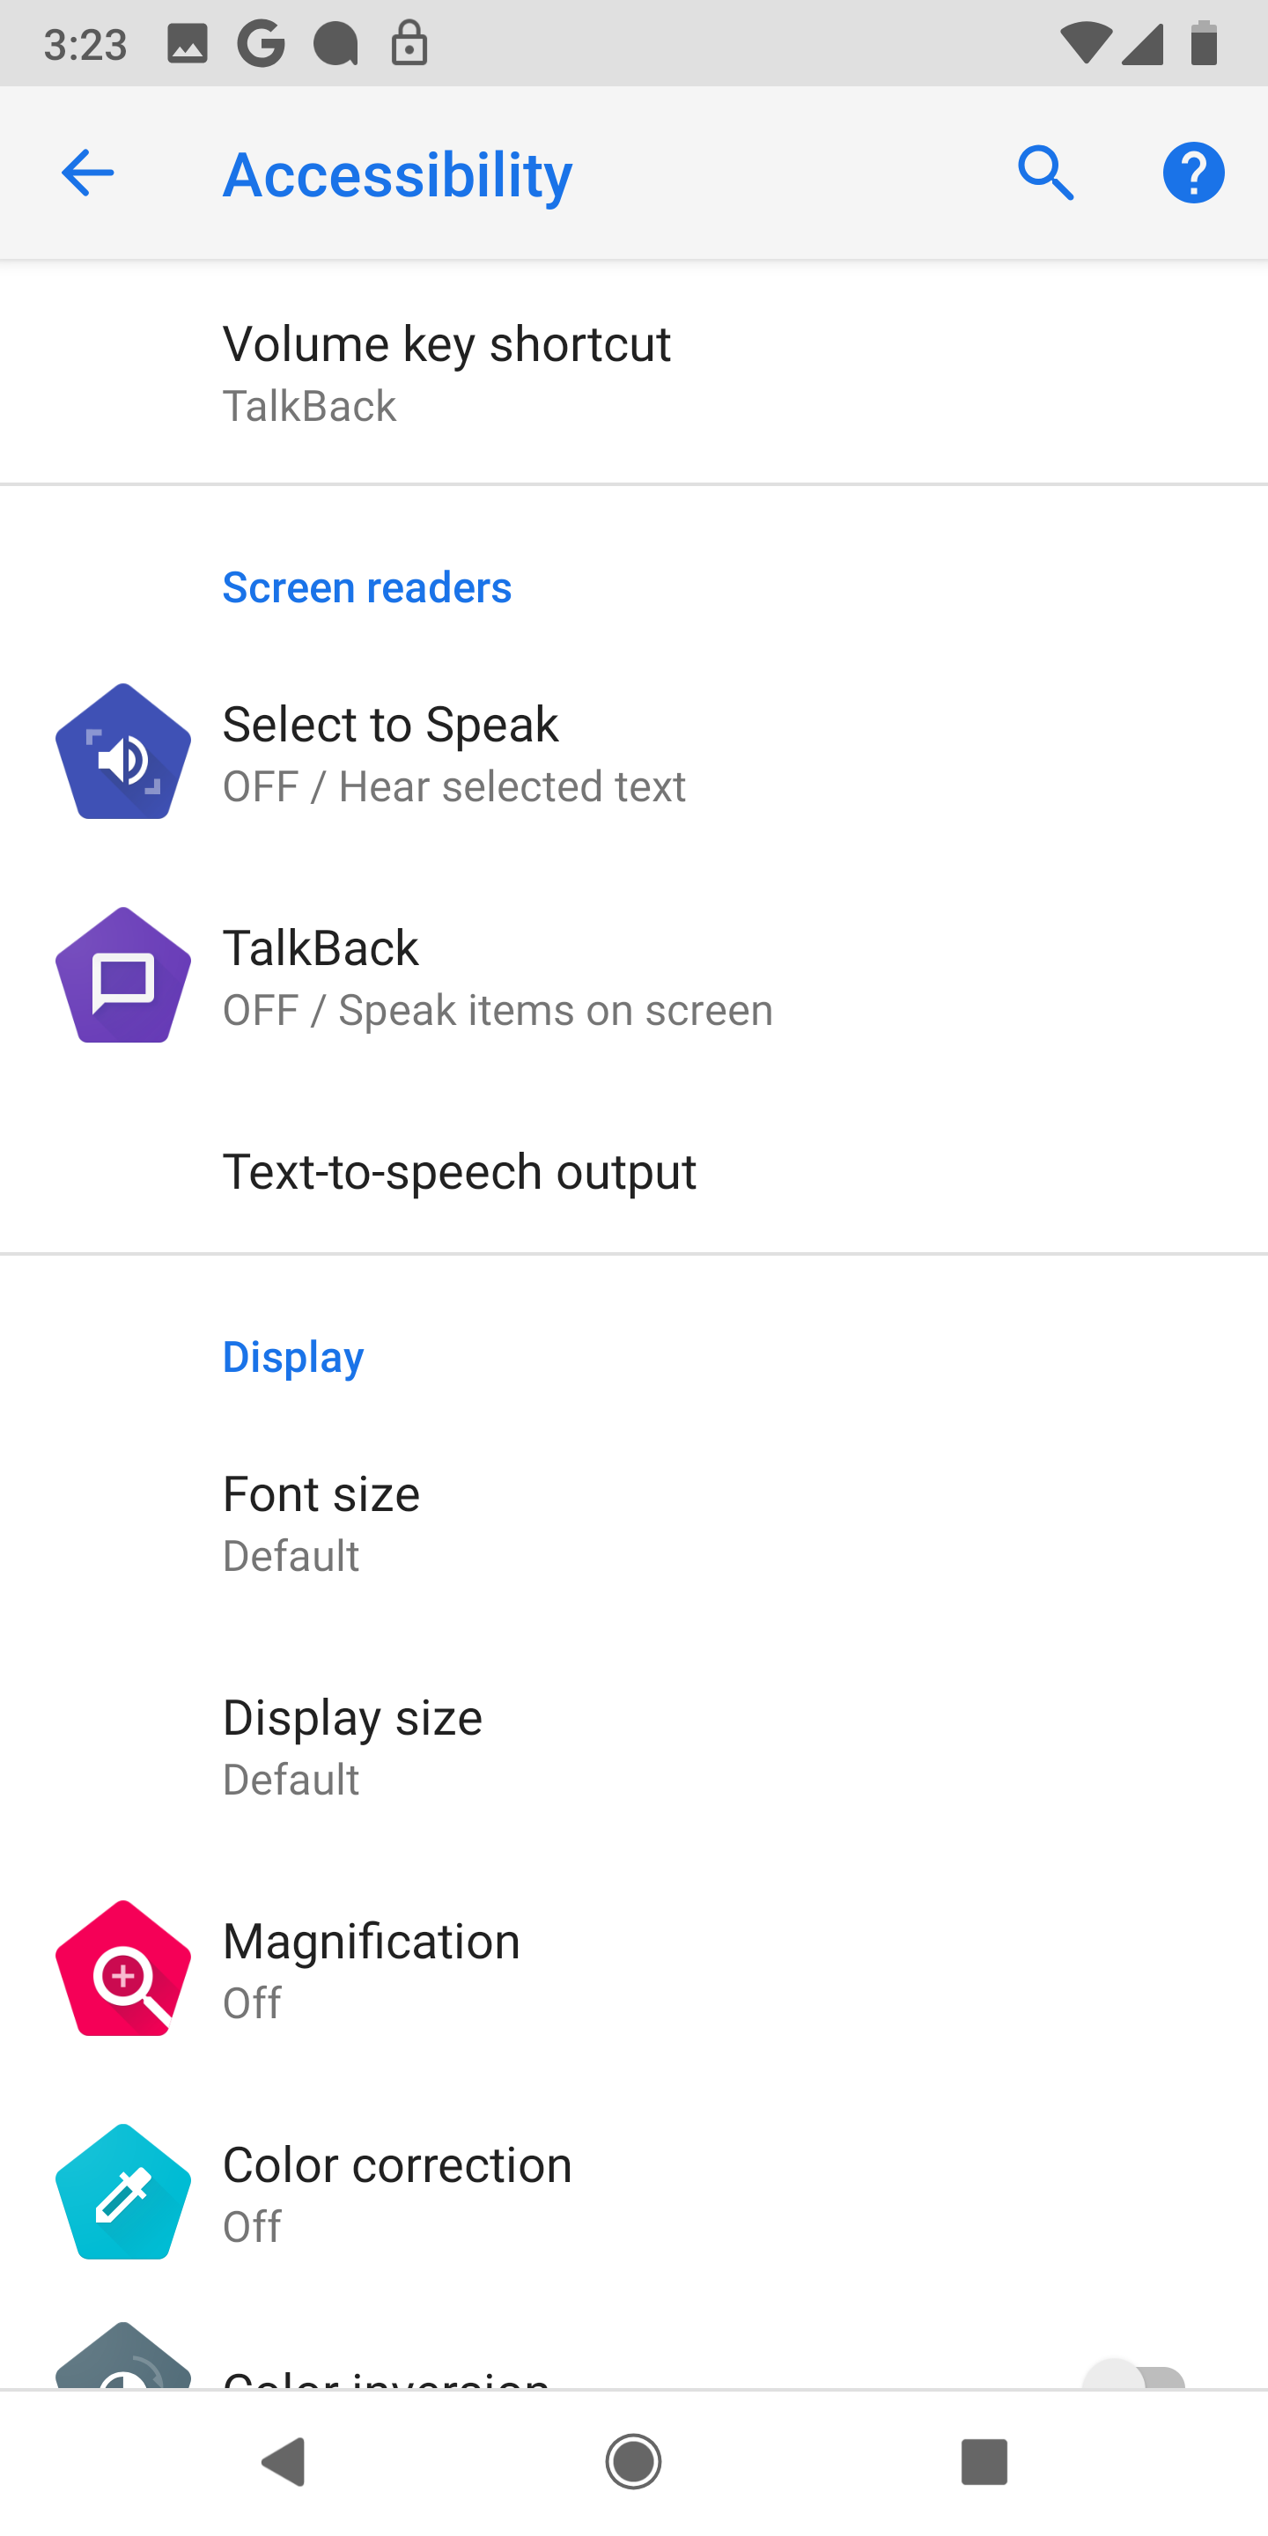Open search with the magnifier icon
Image resolution: width=1268 pixels, height=2536 pixels.
1045,173
